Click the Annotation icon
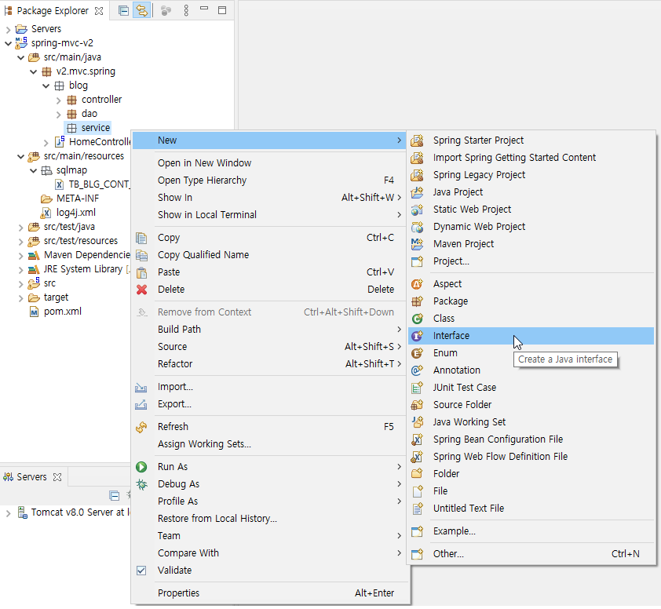 click(x=417, y=370)
